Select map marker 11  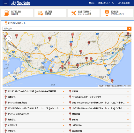pos(72,35)
